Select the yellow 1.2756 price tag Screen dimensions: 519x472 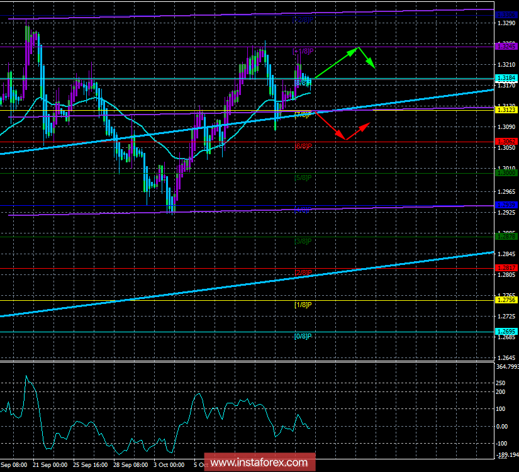pyautogui.click(x=506, y=300)
